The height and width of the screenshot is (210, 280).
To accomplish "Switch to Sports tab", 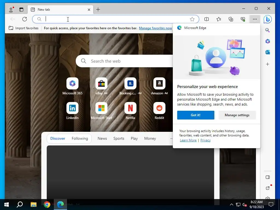I will [x=119, y=138].
